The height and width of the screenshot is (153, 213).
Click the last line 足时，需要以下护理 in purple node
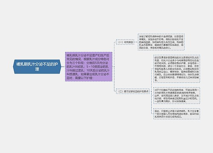click(80, 78)
